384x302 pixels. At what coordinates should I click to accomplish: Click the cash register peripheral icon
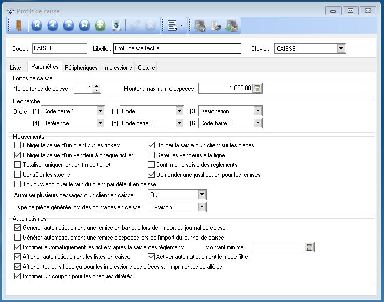(x=216, y=26)
